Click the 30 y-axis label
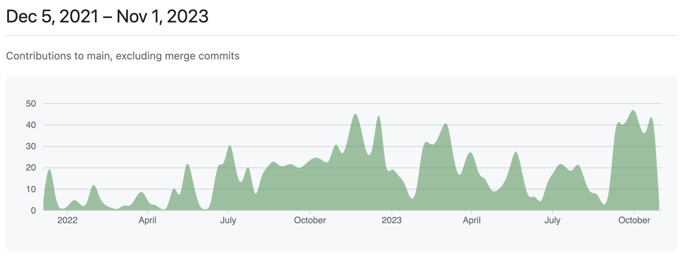682x258 pixels. pos(31,146)
